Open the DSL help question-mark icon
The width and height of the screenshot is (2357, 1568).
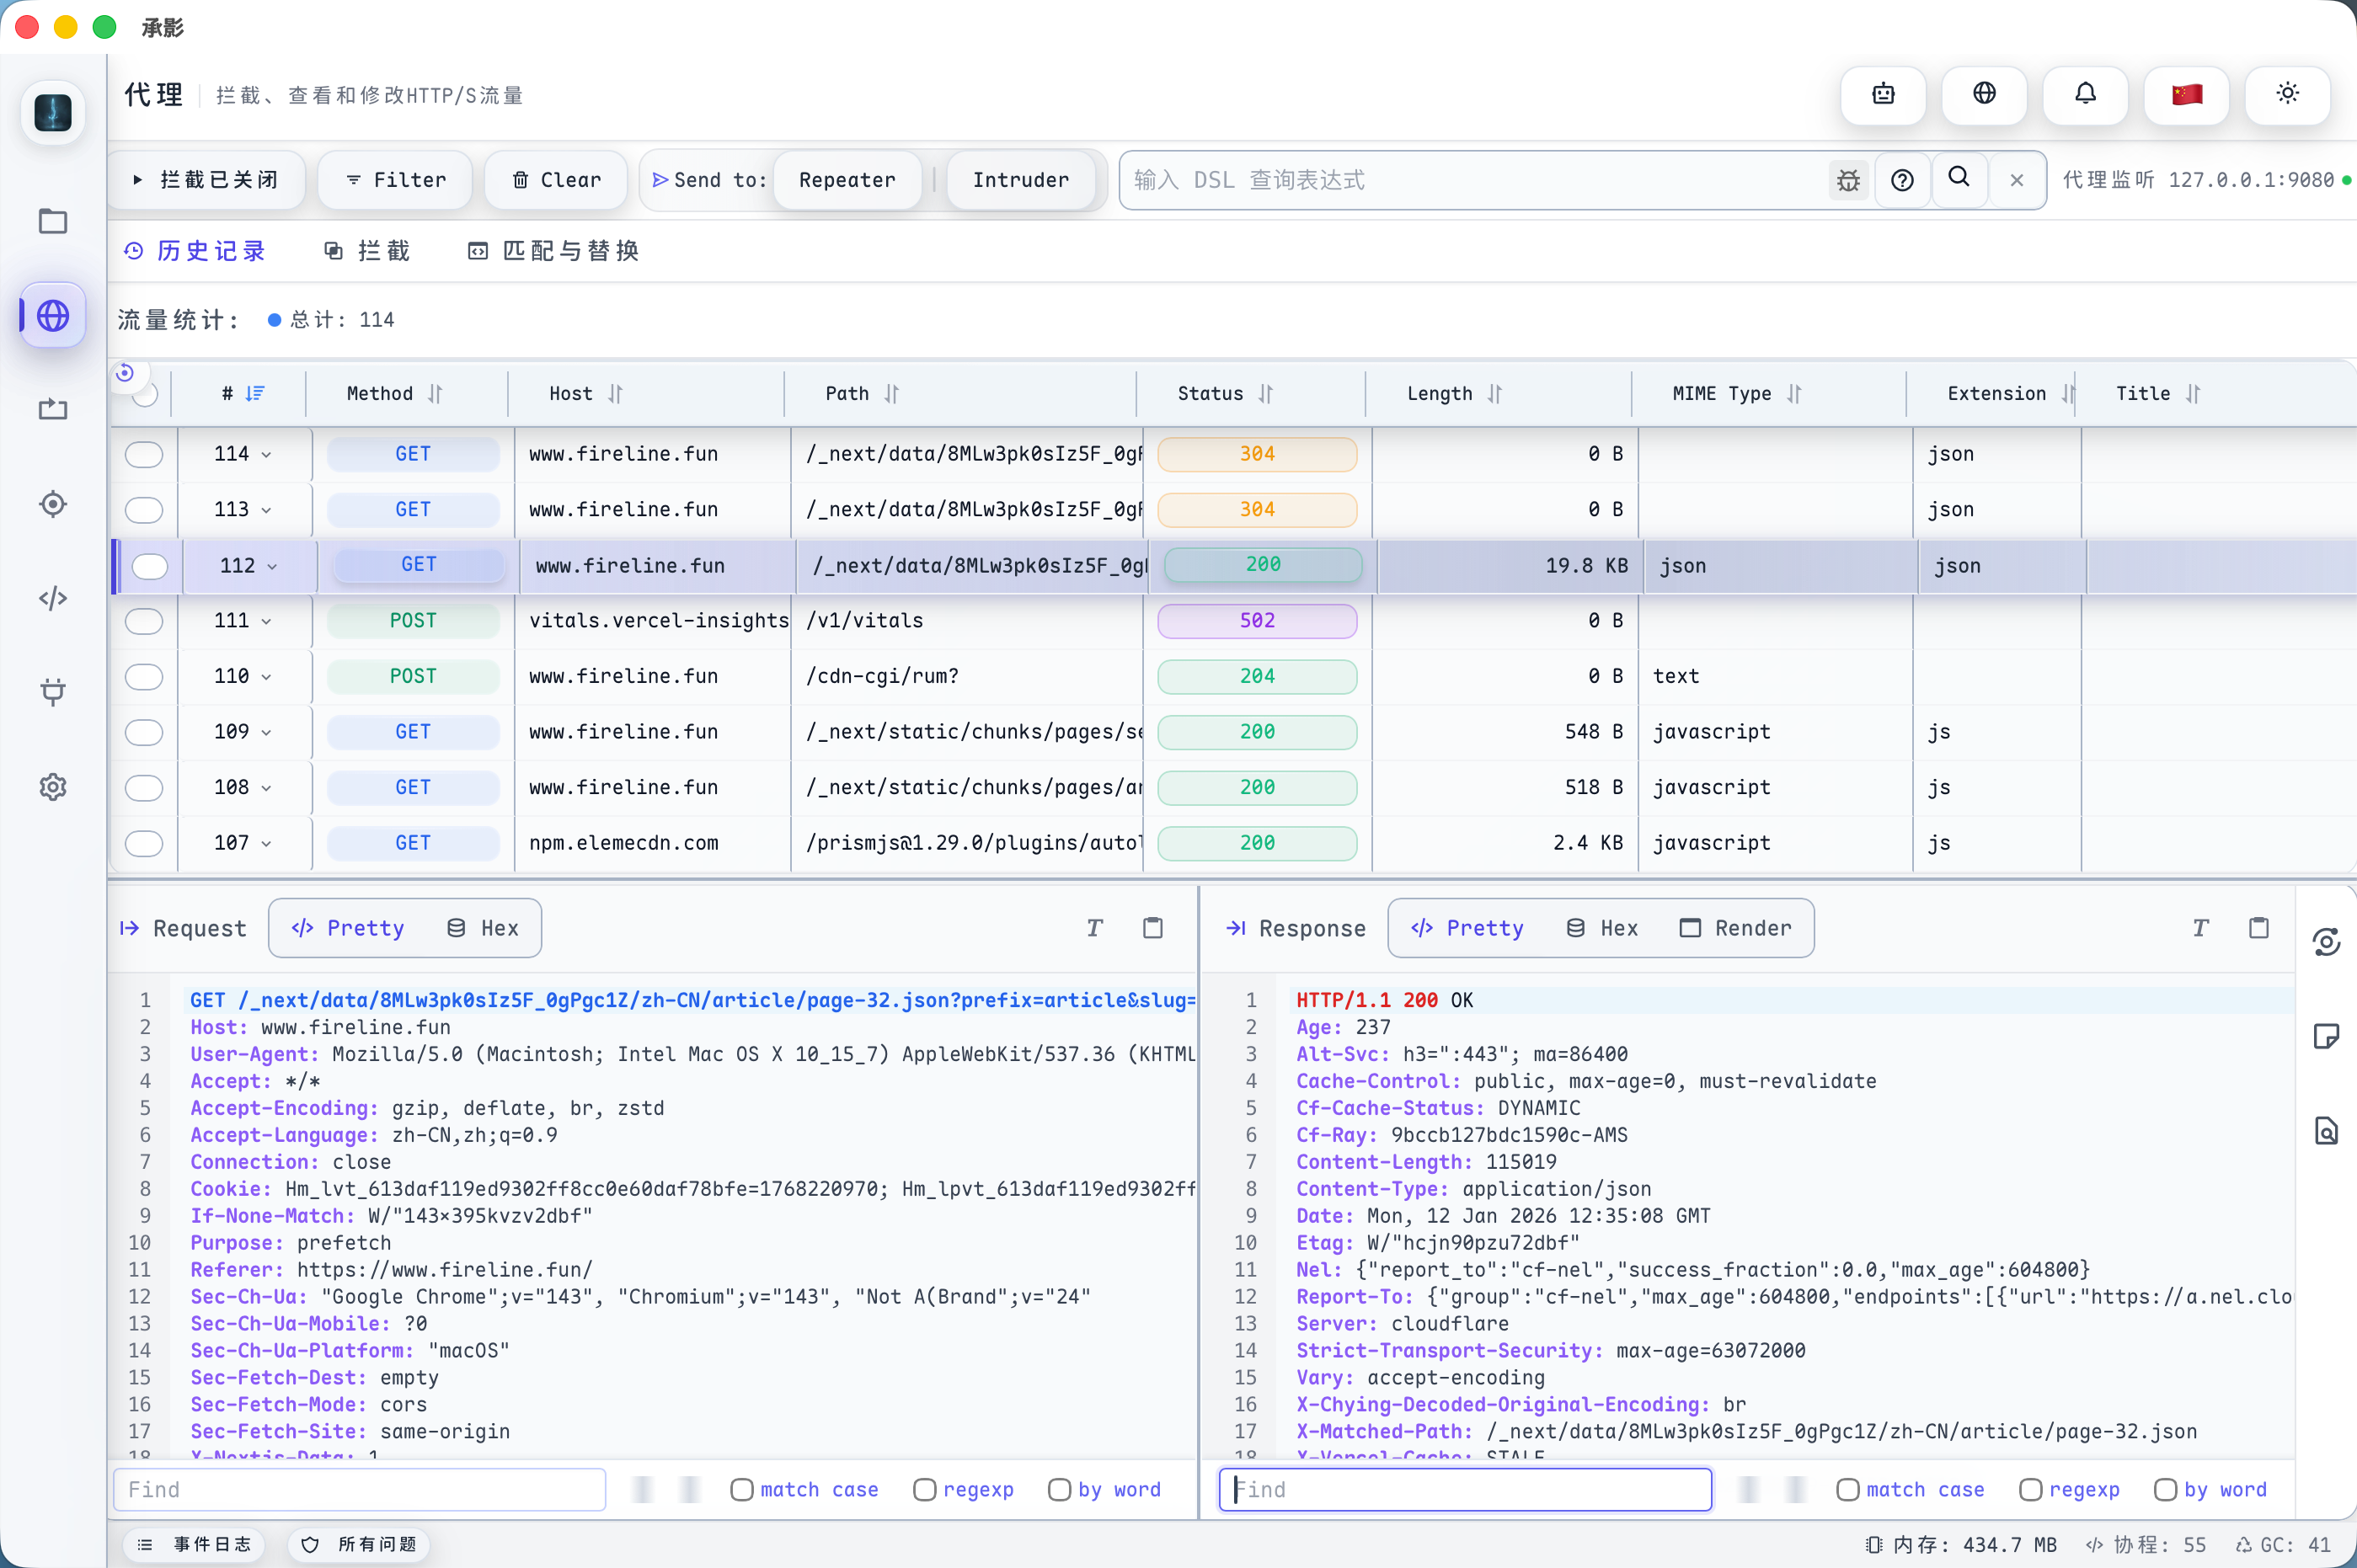[x=1902, y=180]
